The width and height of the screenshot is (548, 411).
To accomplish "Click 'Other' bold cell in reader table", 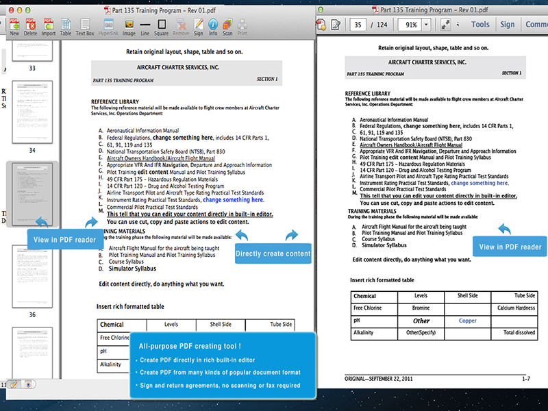I will pos(421,321).
